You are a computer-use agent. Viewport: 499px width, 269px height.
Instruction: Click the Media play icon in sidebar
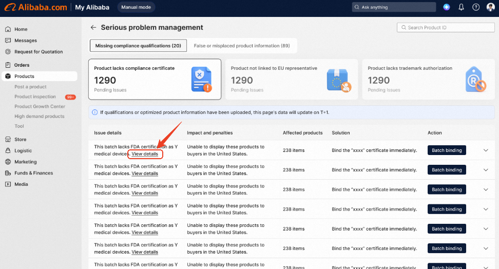click(x=8, y=184)
